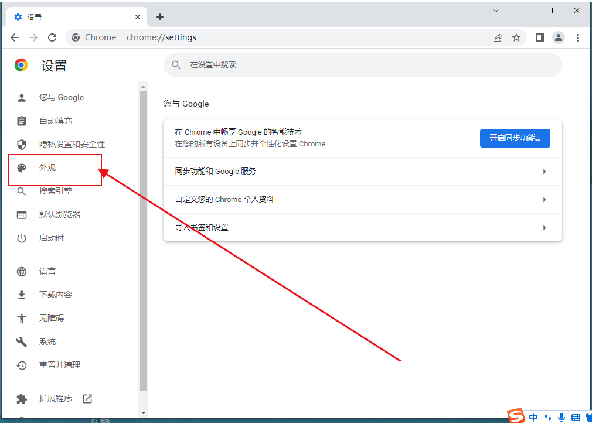
Task: Click the address bar URL
Action: tap(161, 37)
